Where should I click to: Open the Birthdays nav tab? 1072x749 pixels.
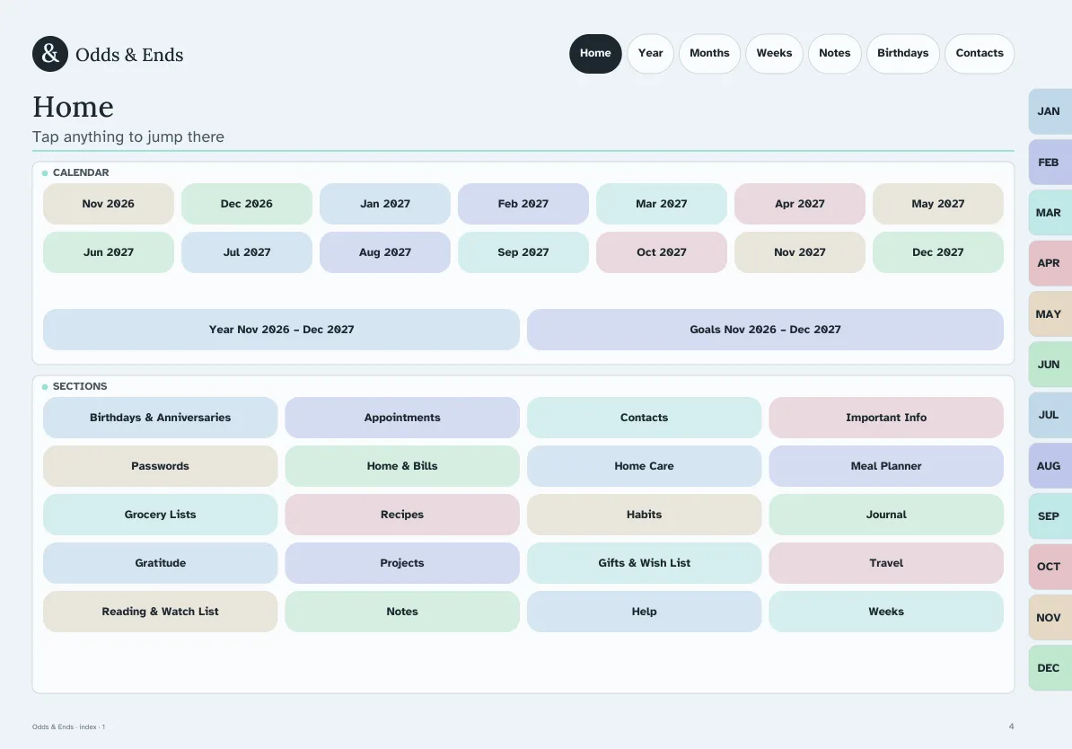tap(903, 53)
